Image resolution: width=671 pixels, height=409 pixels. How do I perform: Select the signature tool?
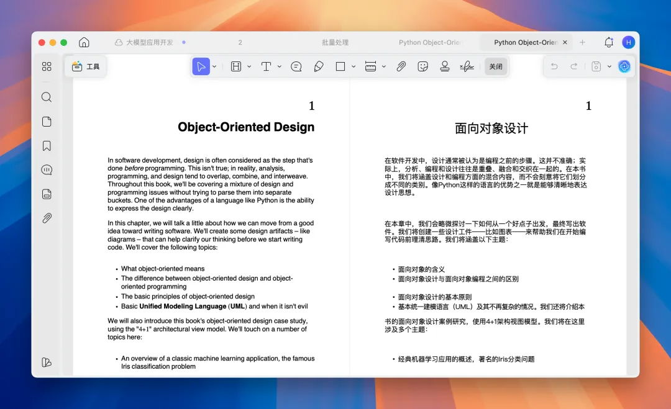coord(467,66)
